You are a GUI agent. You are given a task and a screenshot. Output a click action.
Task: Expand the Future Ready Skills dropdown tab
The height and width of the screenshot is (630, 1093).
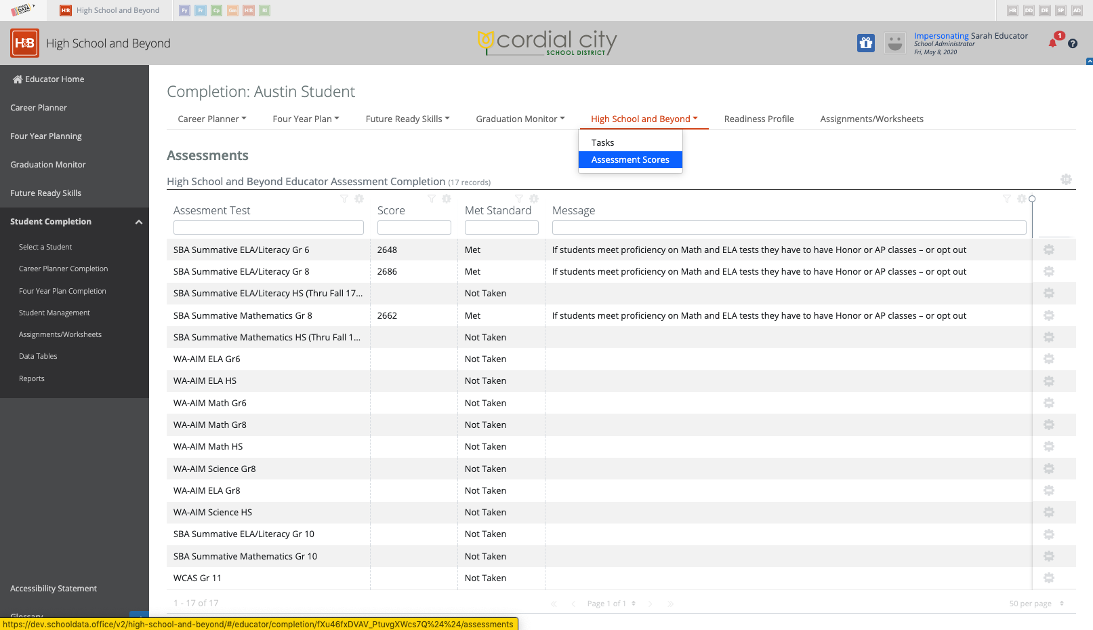[407, 119]
